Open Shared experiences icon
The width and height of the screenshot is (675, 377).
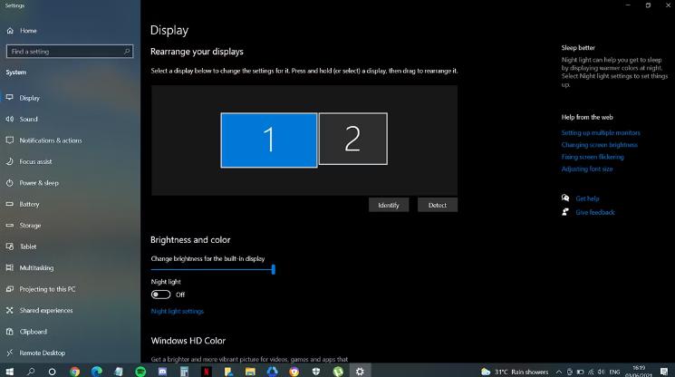pyautogui.click(x=9, y=310)
